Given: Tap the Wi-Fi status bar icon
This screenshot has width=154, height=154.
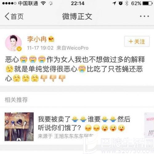Looking at the screenshot, I should pos(43,3).
